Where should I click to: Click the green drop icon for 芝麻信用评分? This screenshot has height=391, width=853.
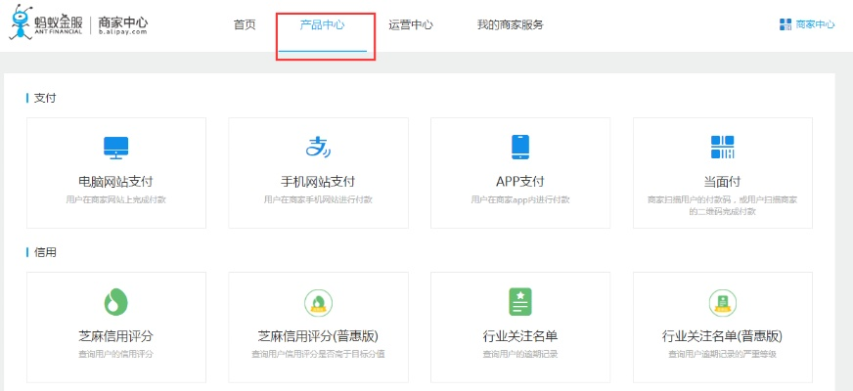tap(115, 302)
